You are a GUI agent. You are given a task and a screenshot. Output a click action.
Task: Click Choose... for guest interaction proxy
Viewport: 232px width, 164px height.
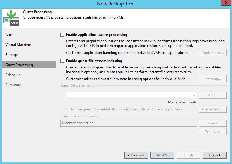[213, 123]
